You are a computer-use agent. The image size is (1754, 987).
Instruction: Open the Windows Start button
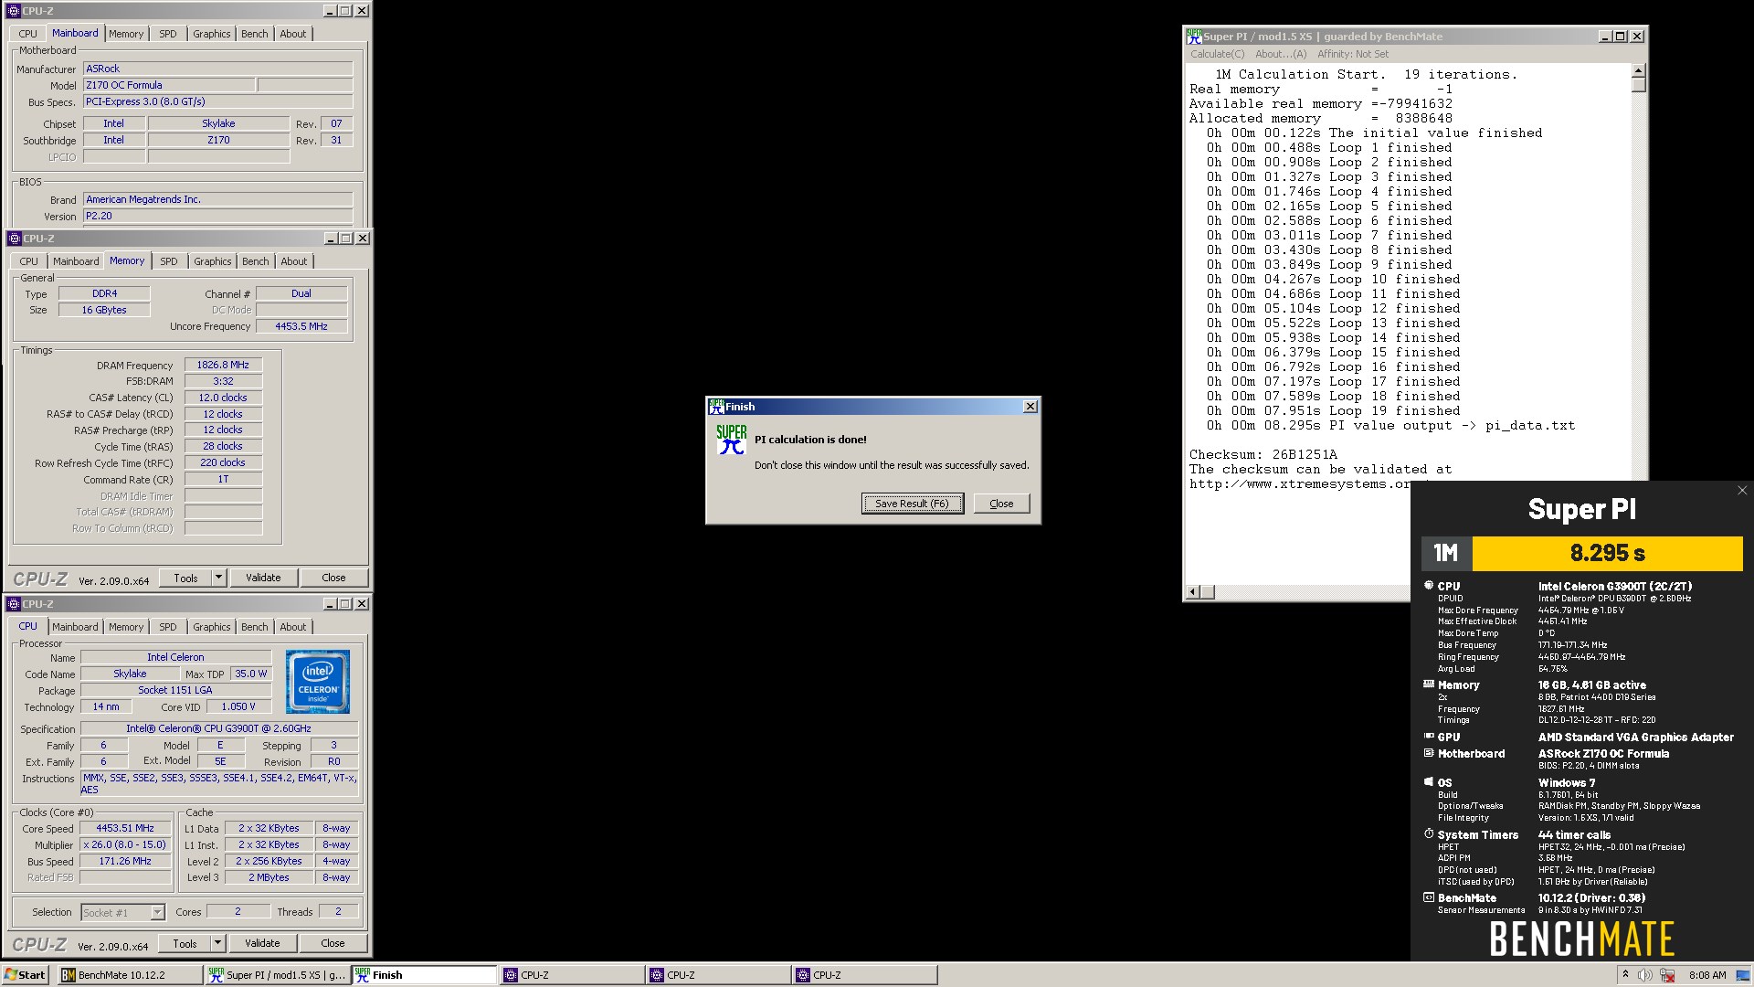tap(26, 975)
